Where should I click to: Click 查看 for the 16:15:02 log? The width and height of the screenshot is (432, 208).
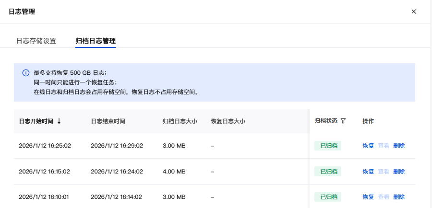tap(384, 171)
